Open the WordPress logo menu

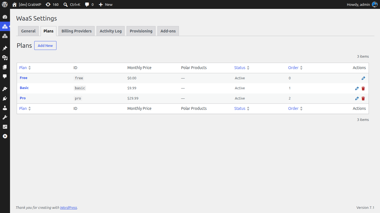point(5,4)
